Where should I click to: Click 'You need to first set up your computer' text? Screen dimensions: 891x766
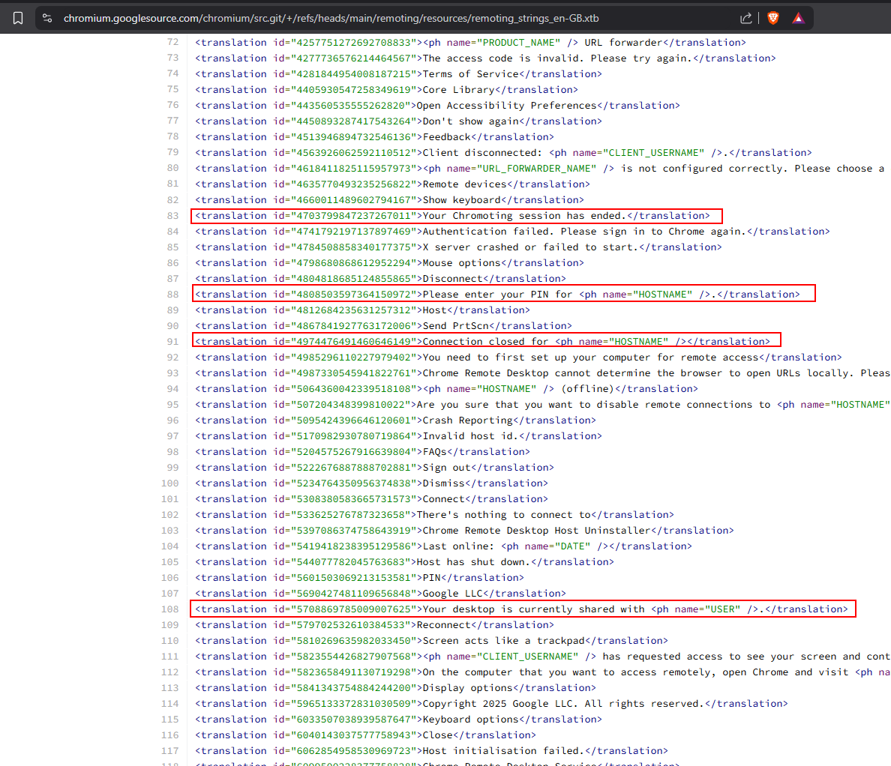[590, 358]
